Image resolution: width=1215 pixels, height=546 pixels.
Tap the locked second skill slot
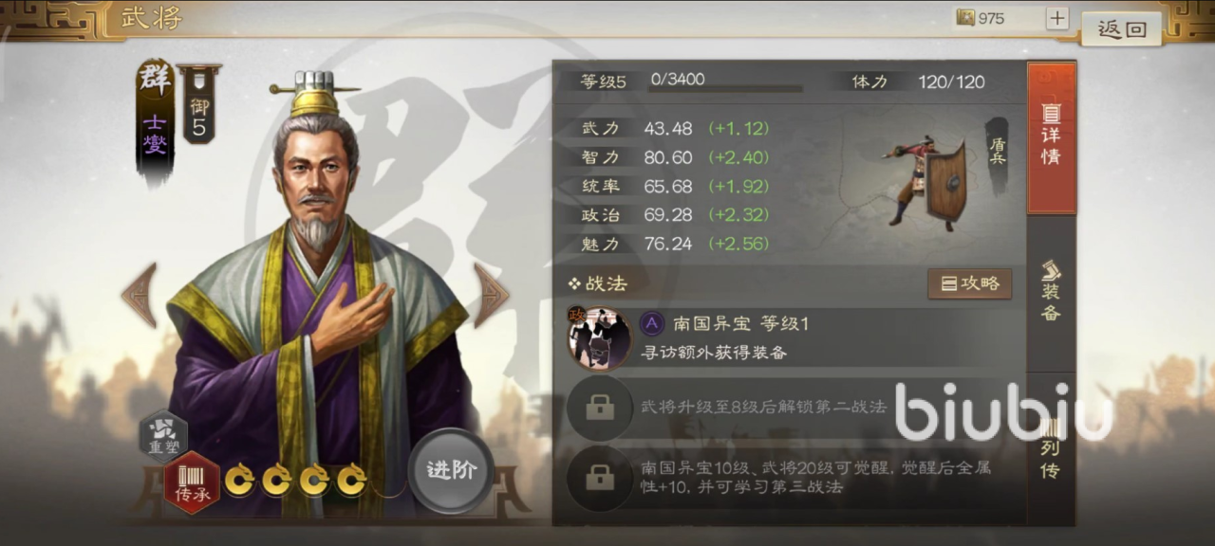pos(599,408)
